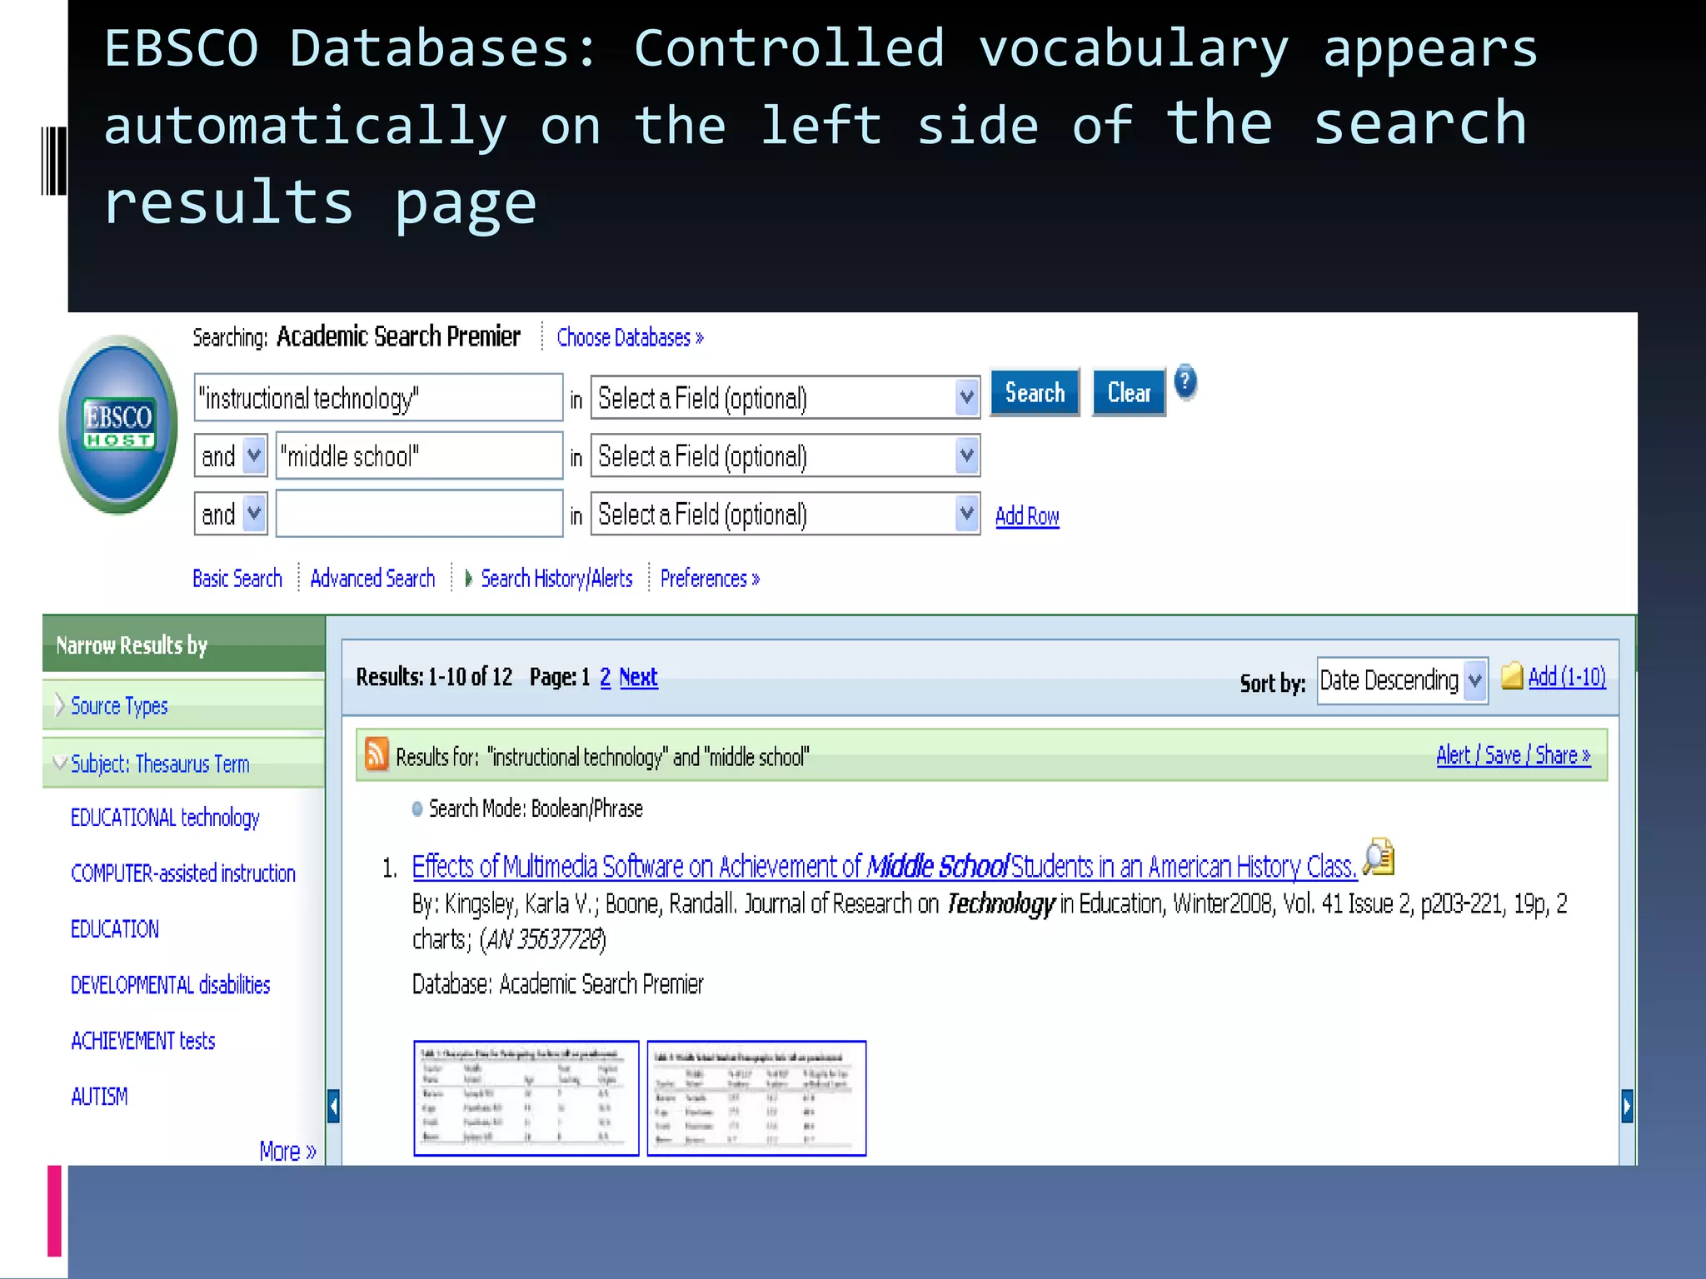The image size is (1706, 1279).
Task: Click the preview magnifier icon after first result title
Action: point(1379,857)
